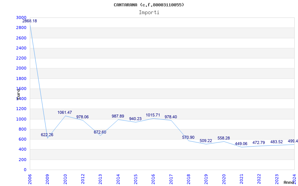Click the 2000 y-axis tick label

pos(21,68)
